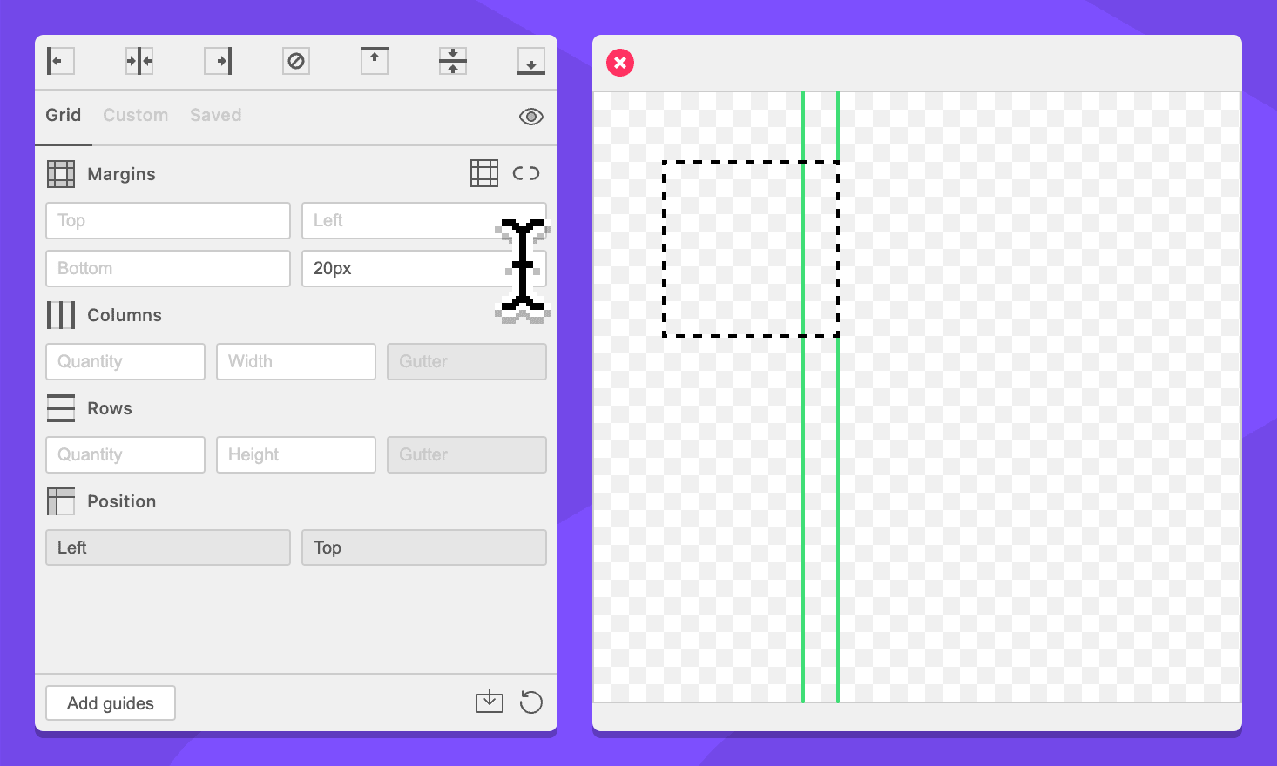Image resolution: width=1277 pixels, height=766 pixels.
Task: Add guide to top edge
Action: pos(375,61)
